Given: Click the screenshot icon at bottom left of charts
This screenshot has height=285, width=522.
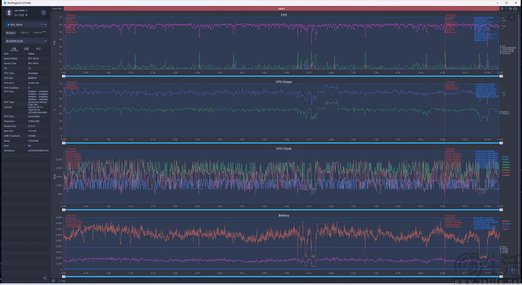Looking at the screenshot, I should (x=54, y=281).
